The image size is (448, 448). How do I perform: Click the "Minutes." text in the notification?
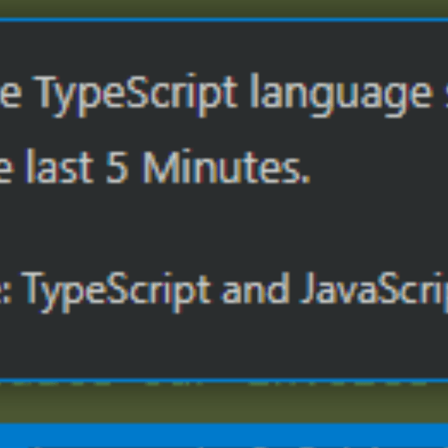[225, 169]
